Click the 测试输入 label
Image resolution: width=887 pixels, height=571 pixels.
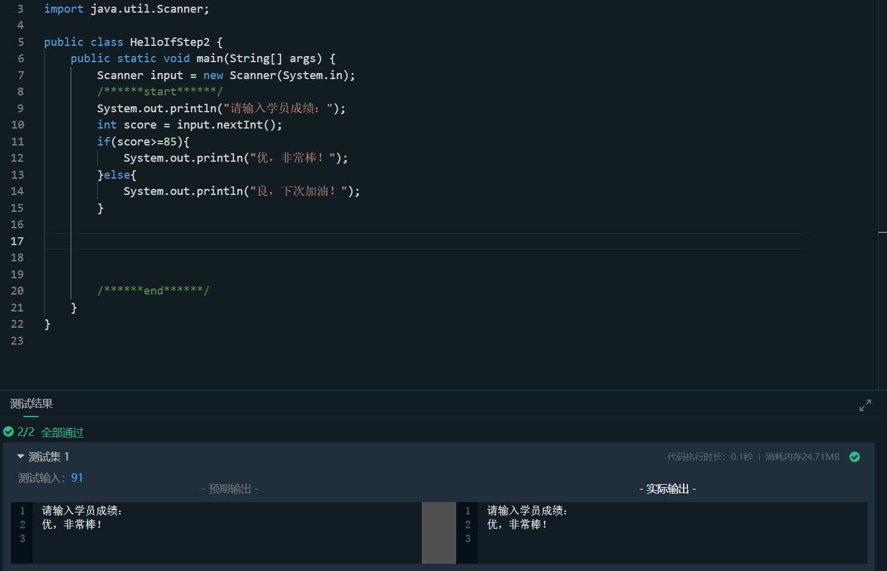[x=42, y=478]
